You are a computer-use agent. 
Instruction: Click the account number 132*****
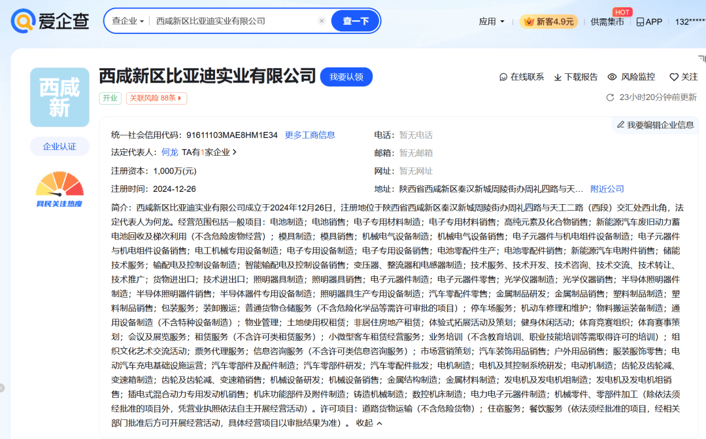pyautogui.click(x=690, y=22)
